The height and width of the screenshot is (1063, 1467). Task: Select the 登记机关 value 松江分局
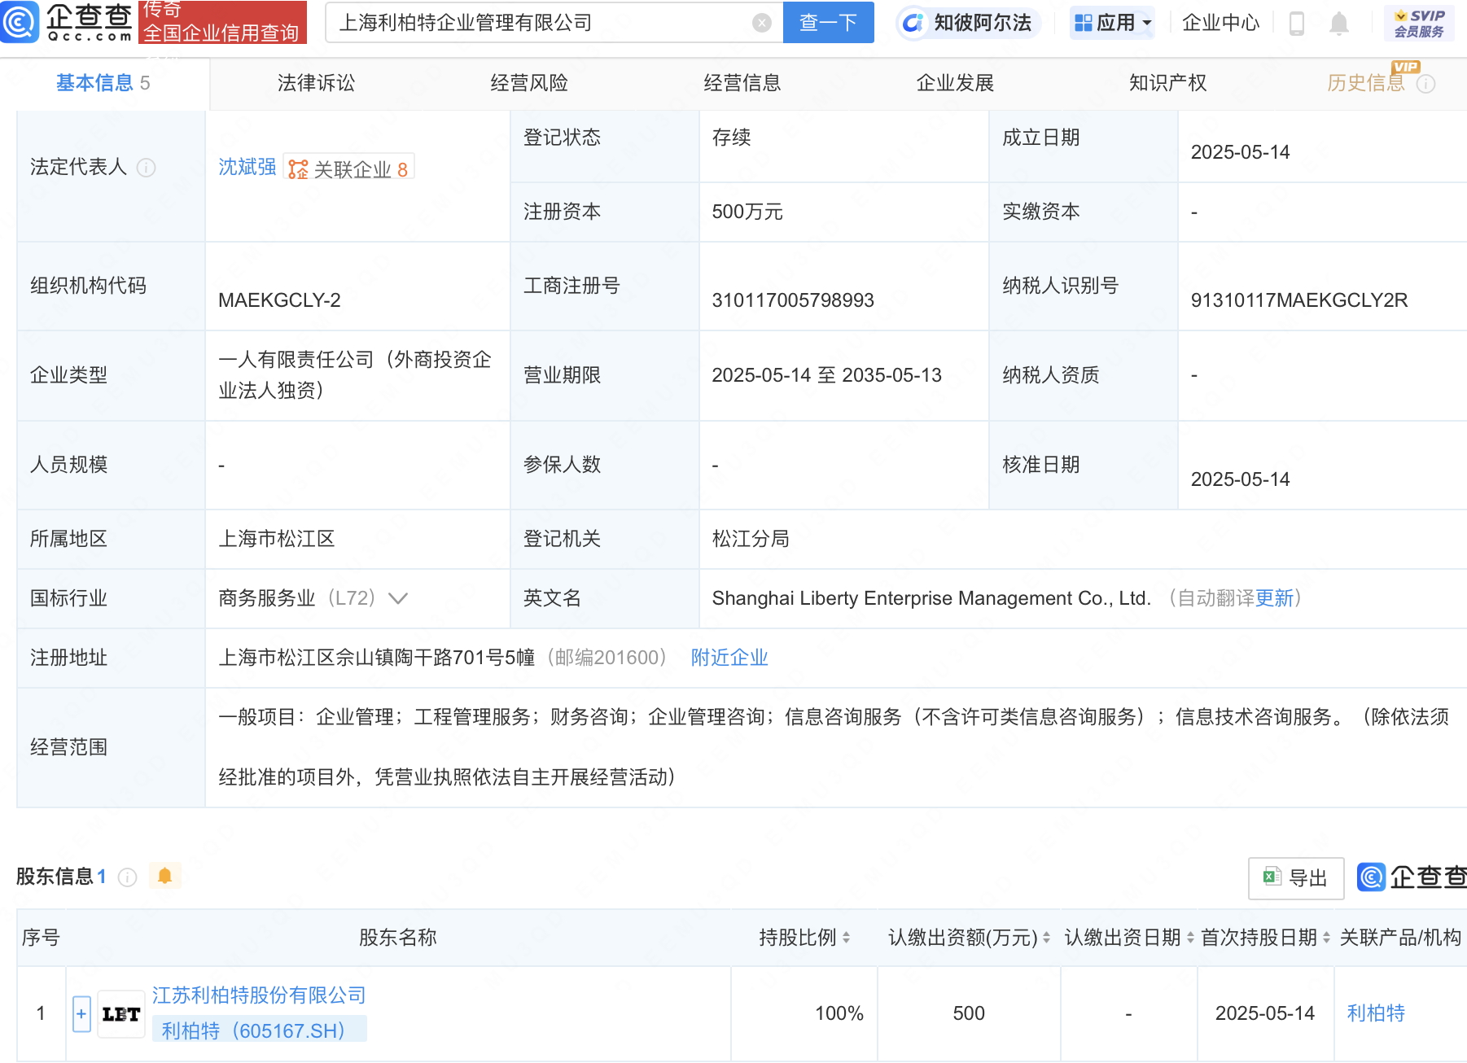751,539
